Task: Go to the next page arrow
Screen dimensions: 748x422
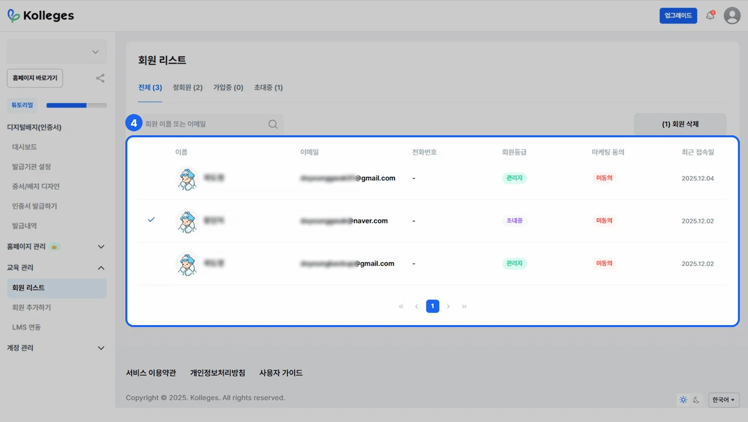Action: tap(448, 306)
